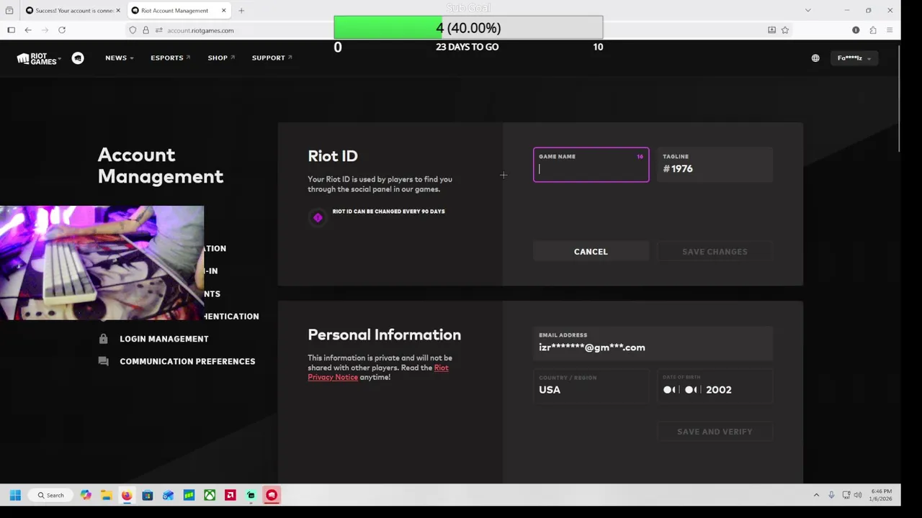922x518 pixels.
Task: Open the Firefox hamburger menu
Action: (x=890, y=30)
